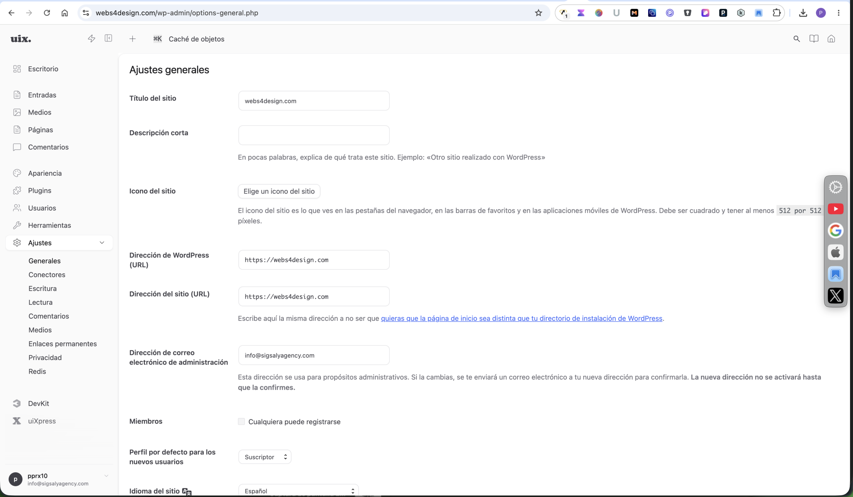Click the search magnifier icon in header
The height and width of the screenshot is (497, 853).
pyautogui.click(x=796, y=39)
